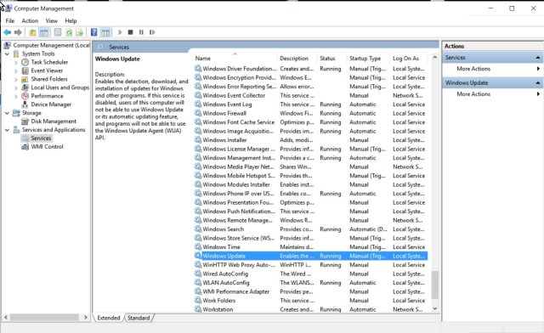Select Services node in the tree

click(x=41, y=138)
